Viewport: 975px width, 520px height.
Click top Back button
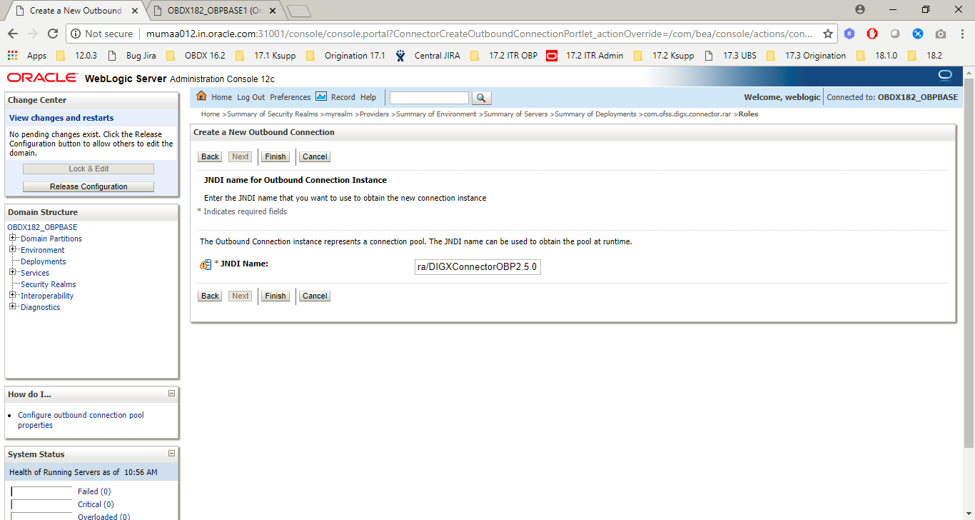click(210, 156)
